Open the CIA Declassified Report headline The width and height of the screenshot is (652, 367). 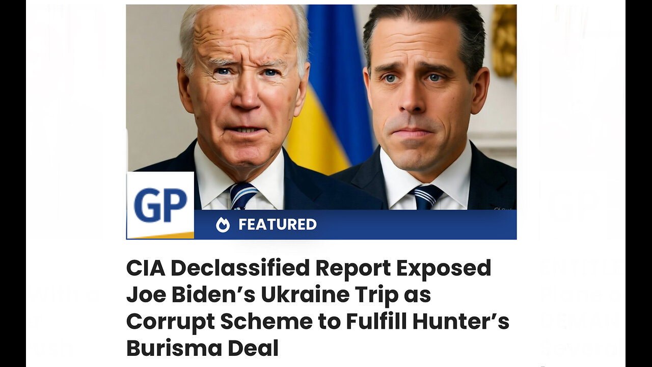click(x=318, y=308)
